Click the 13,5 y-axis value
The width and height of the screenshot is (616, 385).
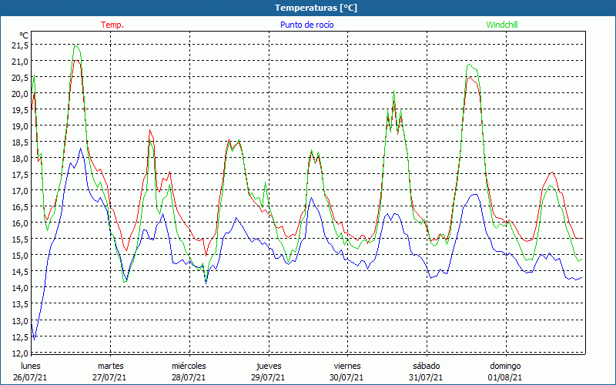(x=20, y=304)
